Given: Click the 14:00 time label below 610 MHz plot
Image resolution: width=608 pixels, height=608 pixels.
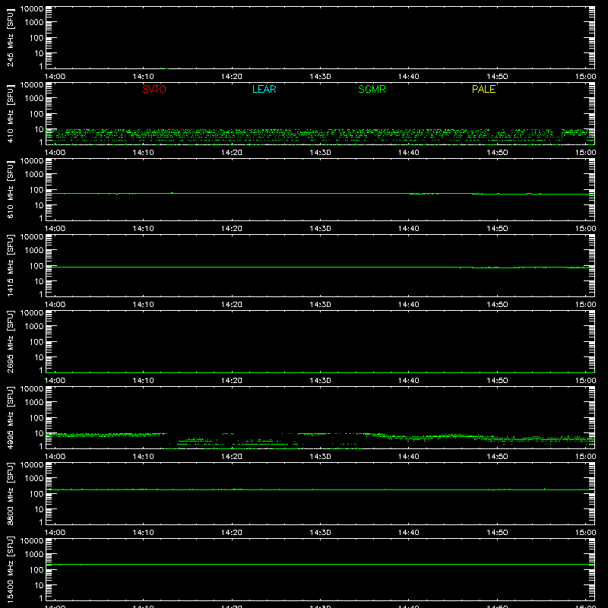Looking at the screenshot, I should (55, 229).
